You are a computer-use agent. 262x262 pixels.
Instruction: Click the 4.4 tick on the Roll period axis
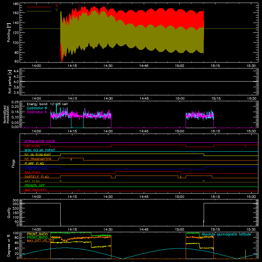pos(16,71)
